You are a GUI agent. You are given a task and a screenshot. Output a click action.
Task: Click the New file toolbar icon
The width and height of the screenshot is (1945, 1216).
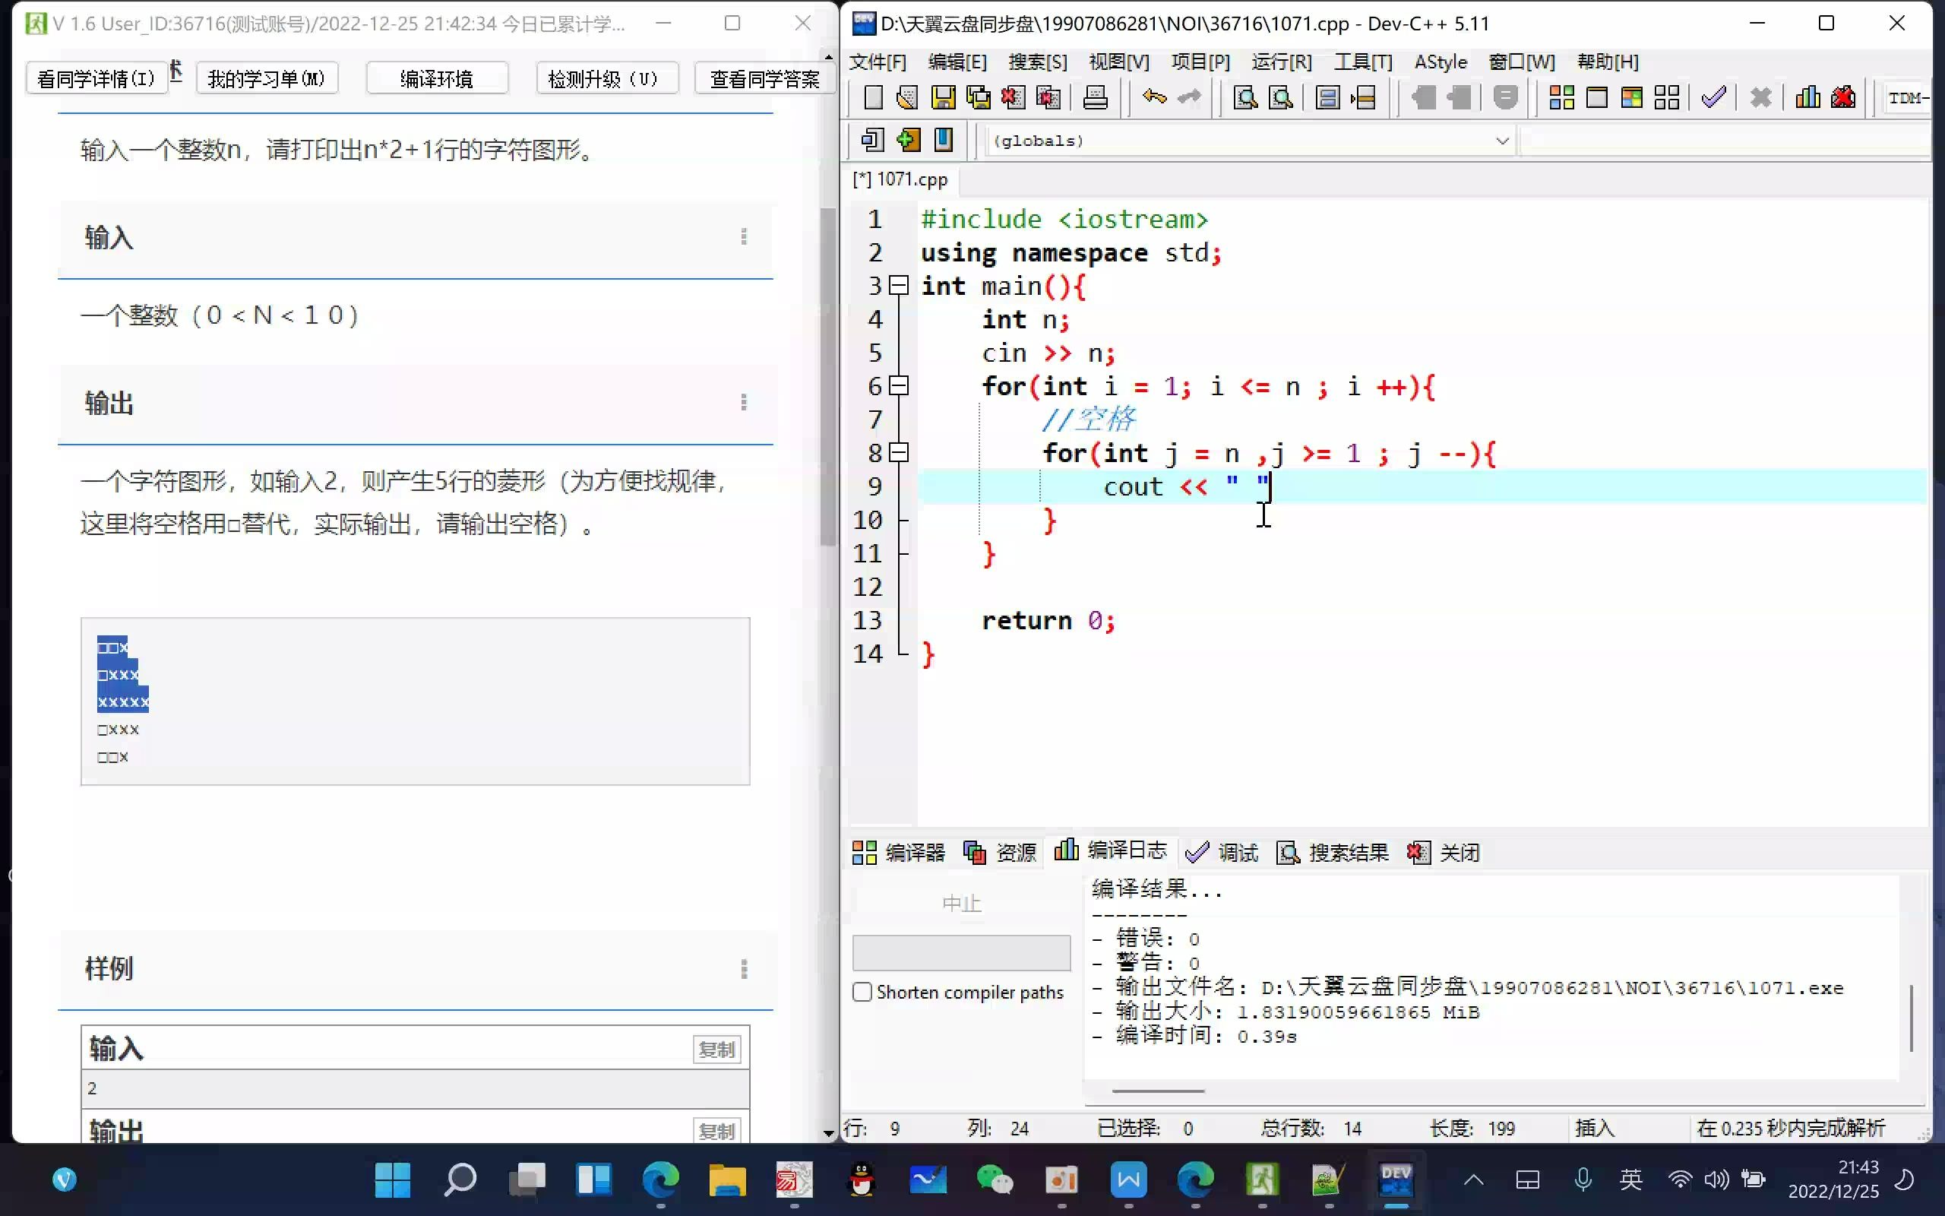[871, 97]
